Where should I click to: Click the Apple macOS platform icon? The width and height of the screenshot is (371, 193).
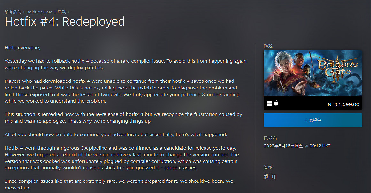276,103
